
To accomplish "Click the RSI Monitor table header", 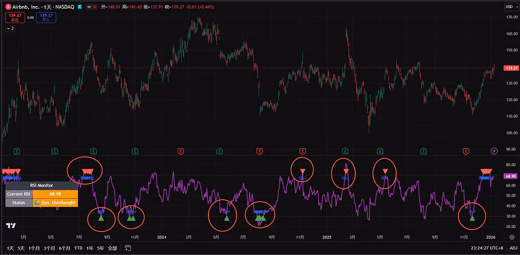I will tap(42, 185).
